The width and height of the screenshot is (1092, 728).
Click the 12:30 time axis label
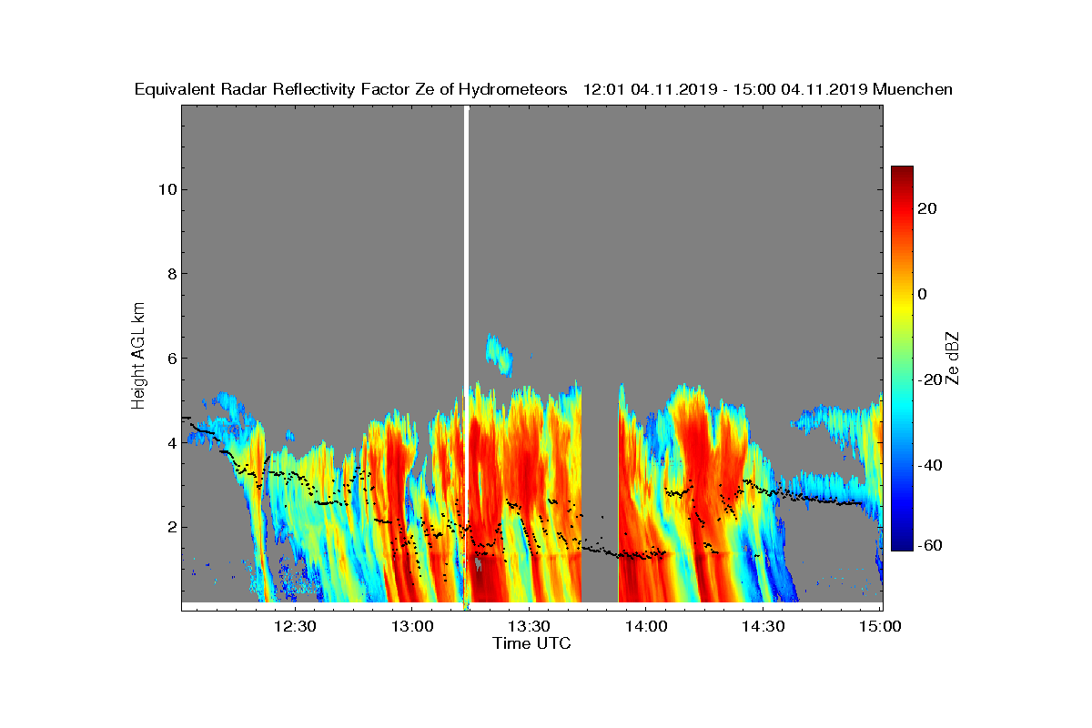(295, 626)
